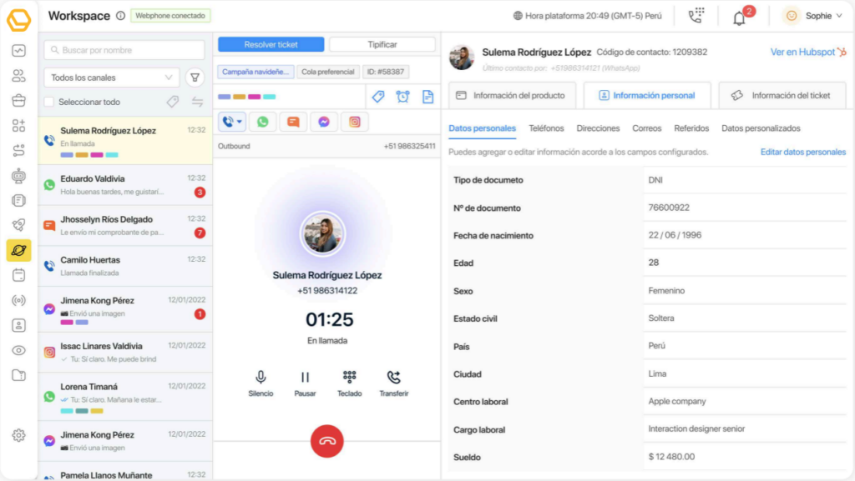
Task: Expand the Todos los canales dropdown
Action: pos(111,78)
